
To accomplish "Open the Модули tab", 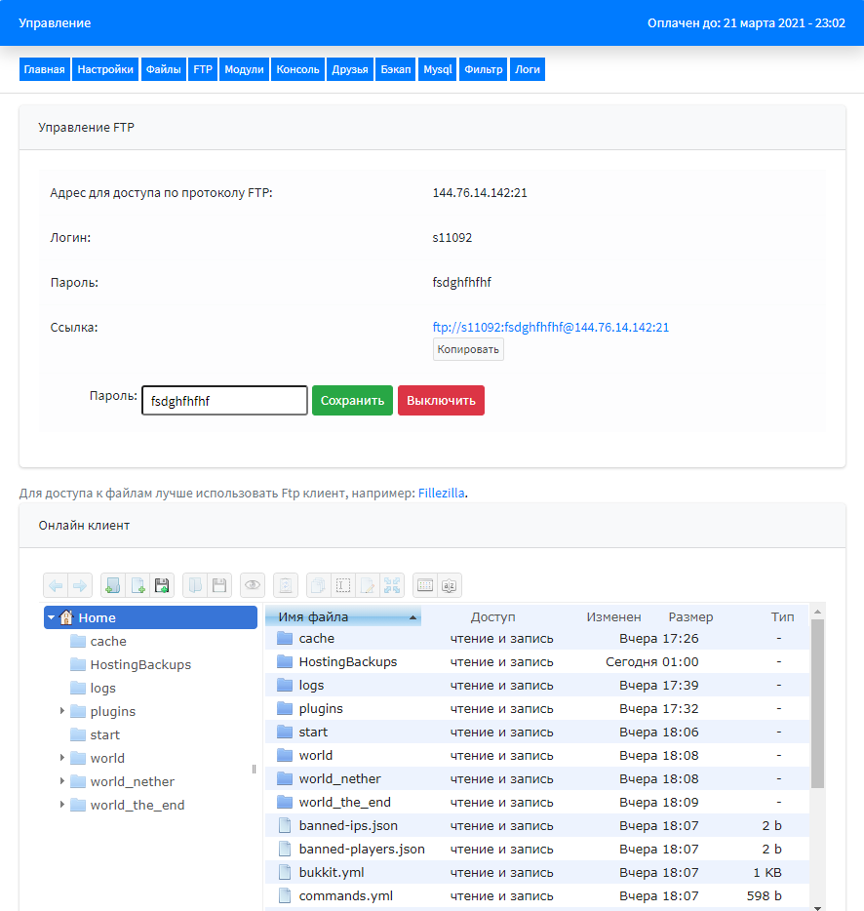I will tap(244, 69).
